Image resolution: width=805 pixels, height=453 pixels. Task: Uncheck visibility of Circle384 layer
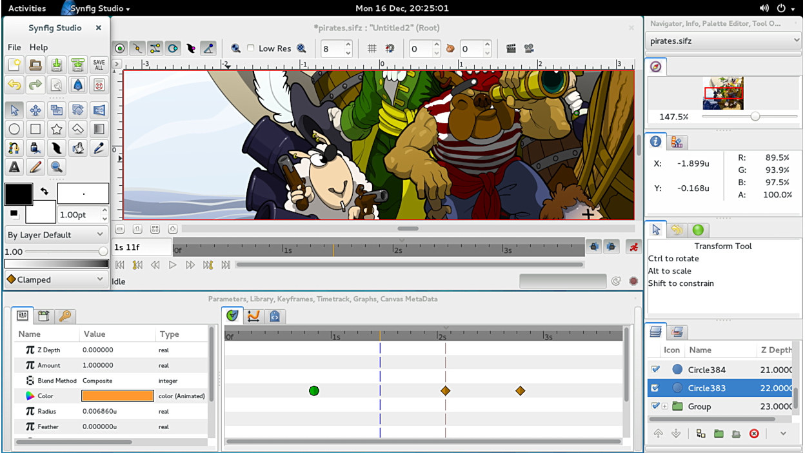pos(655,370)
